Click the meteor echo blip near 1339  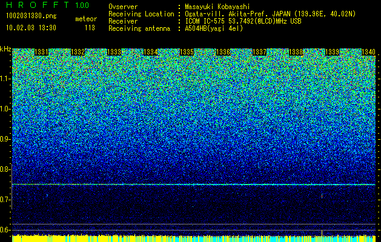(322, 195)
